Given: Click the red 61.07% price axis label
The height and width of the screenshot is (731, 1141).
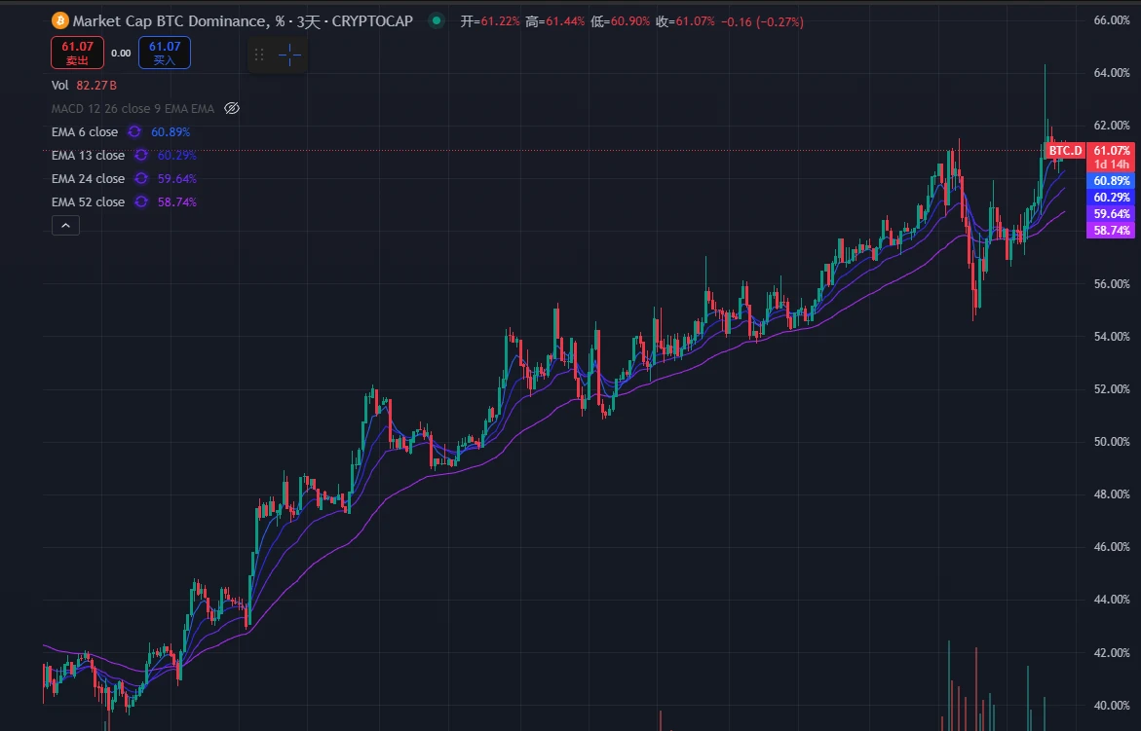Looking at the screenshot, I should tap(1112, 151).
